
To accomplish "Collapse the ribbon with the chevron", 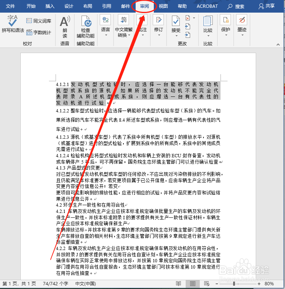I will (x=278, y=45).
